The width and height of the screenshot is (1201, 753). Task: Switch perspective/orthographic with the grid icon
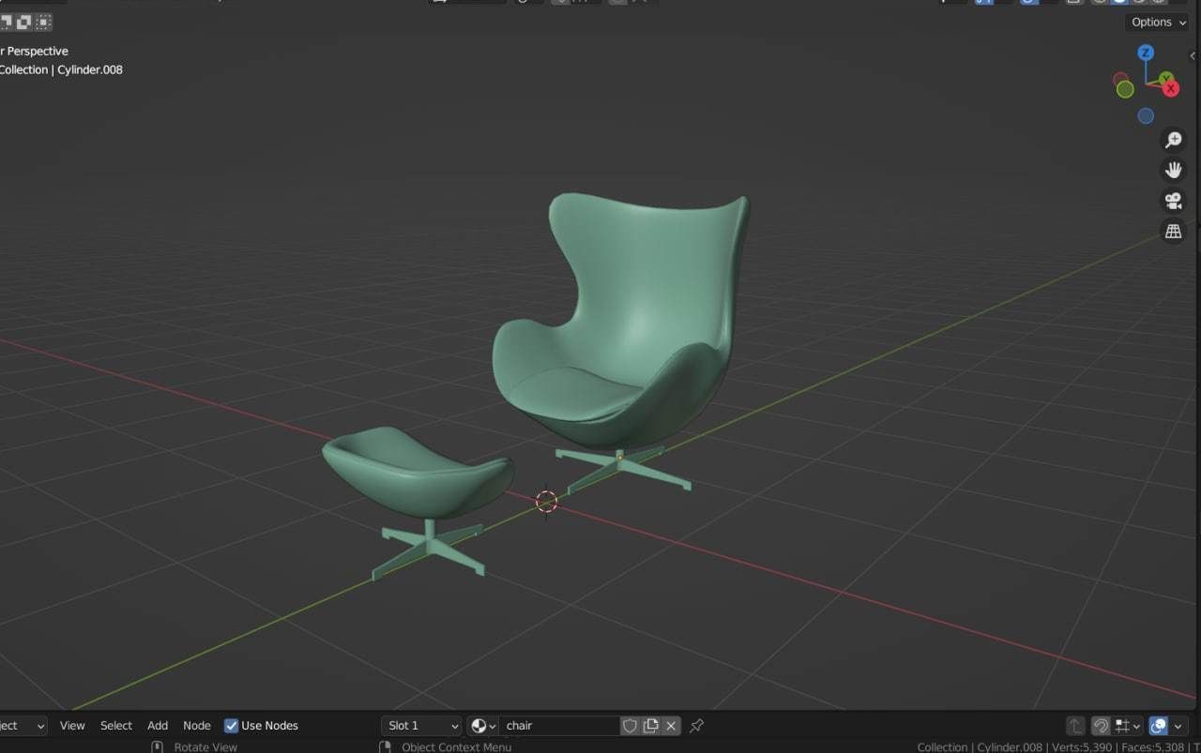[1173, 231]
